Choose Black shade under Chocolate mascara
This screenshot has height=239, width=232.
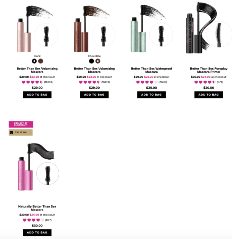[x=91, y=61]
